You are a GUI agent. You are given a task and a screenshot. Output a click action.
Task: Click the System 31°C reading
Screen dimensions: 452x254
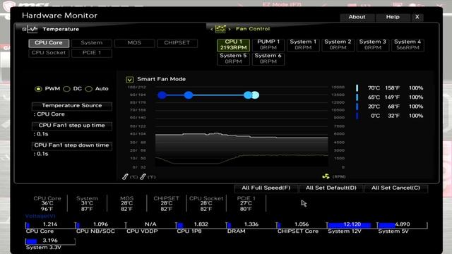tap(87, 204)
